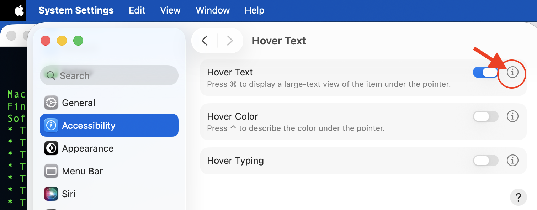The width and height of the screenshot is (537, 210).
Task: Open the Help menu
Action: [255, 10]
